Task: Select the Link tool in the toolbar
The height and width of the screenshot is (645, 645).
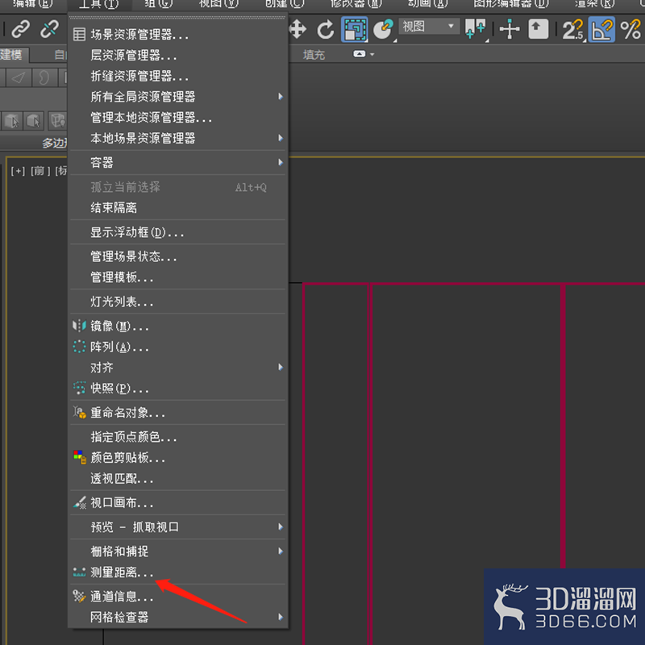Action: (x=20, y=29)
